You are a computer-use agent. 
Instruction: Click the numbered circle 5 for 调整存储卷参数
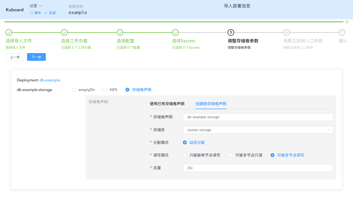231,32
